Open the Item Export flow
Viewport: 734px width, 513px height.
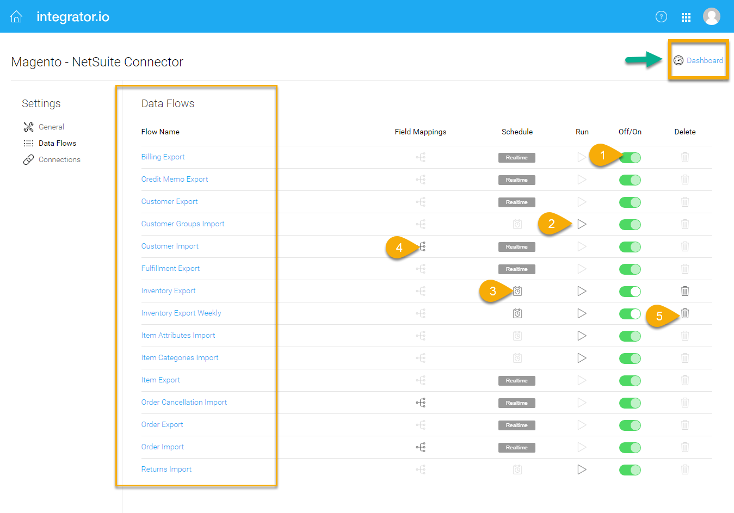pos(161,380)
